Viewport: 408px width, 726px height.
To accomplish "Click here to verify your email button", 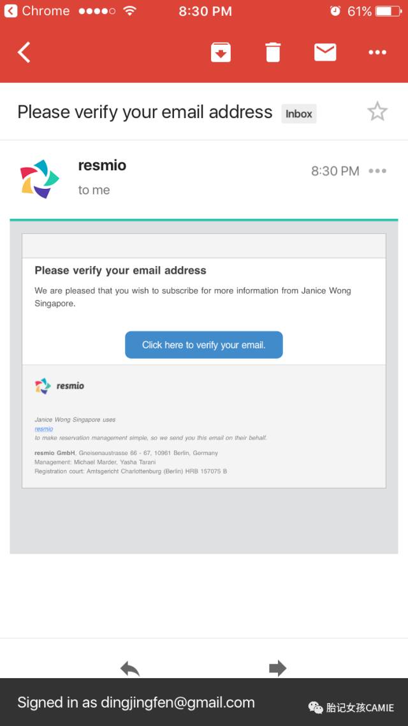I will tap(203, 345).
